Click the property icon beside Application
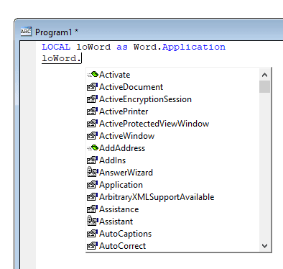Viewport: 283px width, 269px height. [x=92, y=185]
